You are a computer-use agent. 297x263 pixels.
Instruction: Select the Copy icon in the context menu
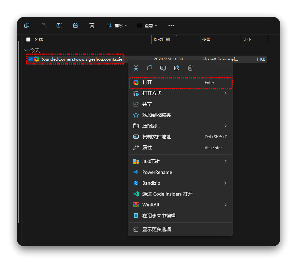[150, 68]
